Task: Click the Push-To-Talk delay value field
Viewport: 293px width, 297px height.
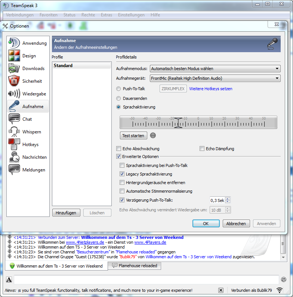Action: coord(218,200)
